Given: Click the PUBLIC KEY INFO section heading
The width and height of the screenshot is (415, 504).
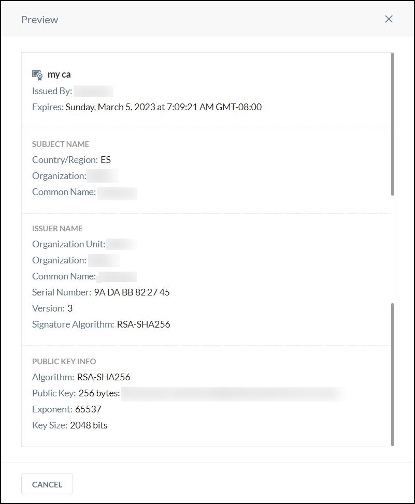Looking at the screenshot, I should [64, 362].
